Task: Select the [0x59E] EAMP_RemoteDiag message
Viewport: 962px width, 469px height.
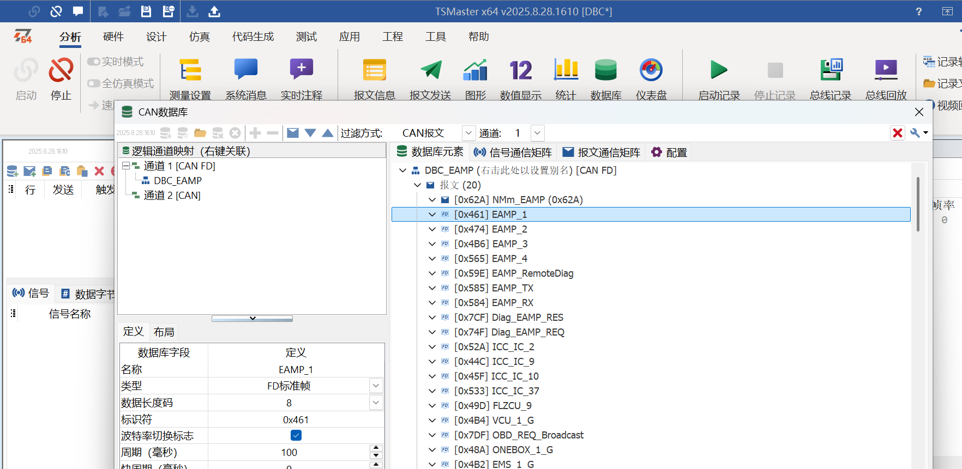Action: pos(514,273)
